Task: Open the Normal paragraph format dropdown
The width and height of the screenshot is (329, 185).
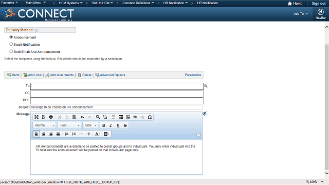Action: click(44, 125)
